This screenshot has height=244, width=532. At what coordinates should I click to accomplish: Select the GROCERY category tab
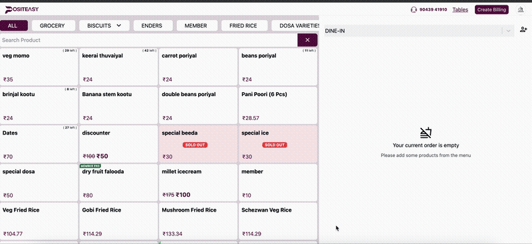coord(53,25)
